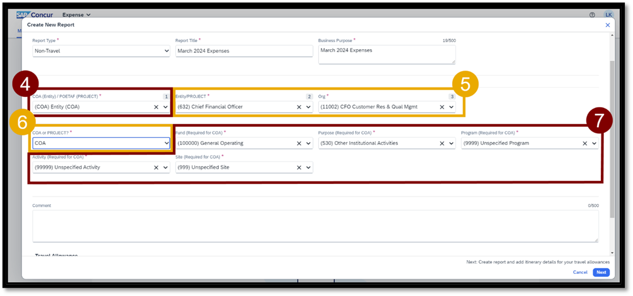This screenshot has height=296, width=633.
Task: Clear the Site Unspecified Site value
Action: [299, 168]
